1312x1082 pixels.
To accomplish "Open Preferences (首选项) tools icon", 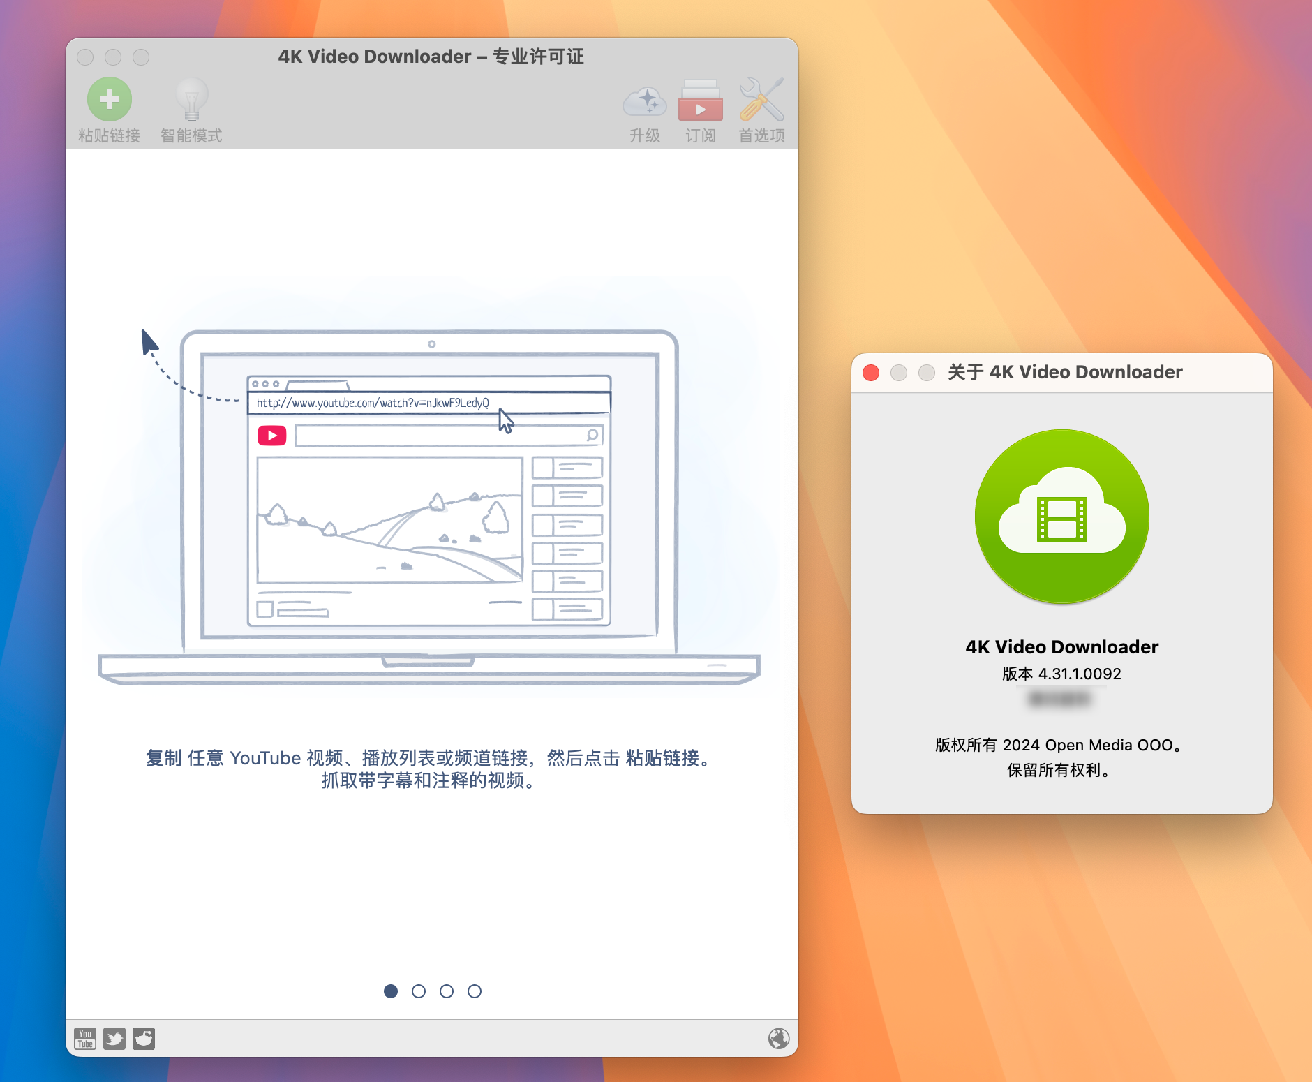I will tap(761, 99).
